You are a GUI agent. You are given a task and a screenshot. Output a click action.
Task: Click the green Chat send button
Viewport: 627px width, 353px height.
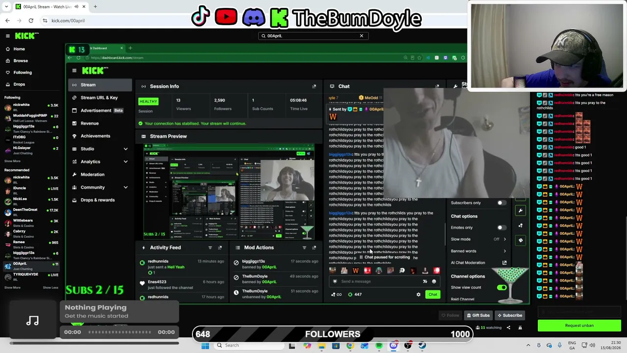tap(433, 295)
